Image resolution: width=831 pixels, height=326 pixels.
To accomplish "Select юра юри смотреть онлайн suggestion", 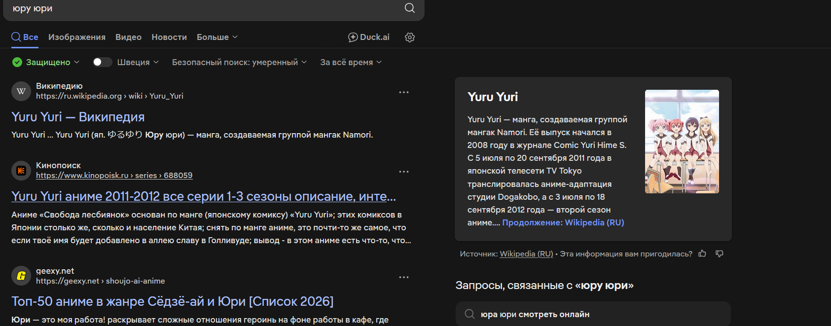I will [593, 314].
